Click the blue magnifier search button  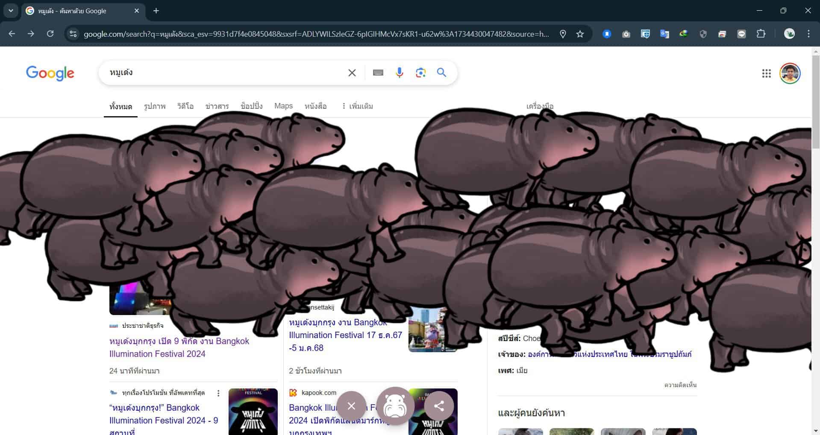(441, 73)
